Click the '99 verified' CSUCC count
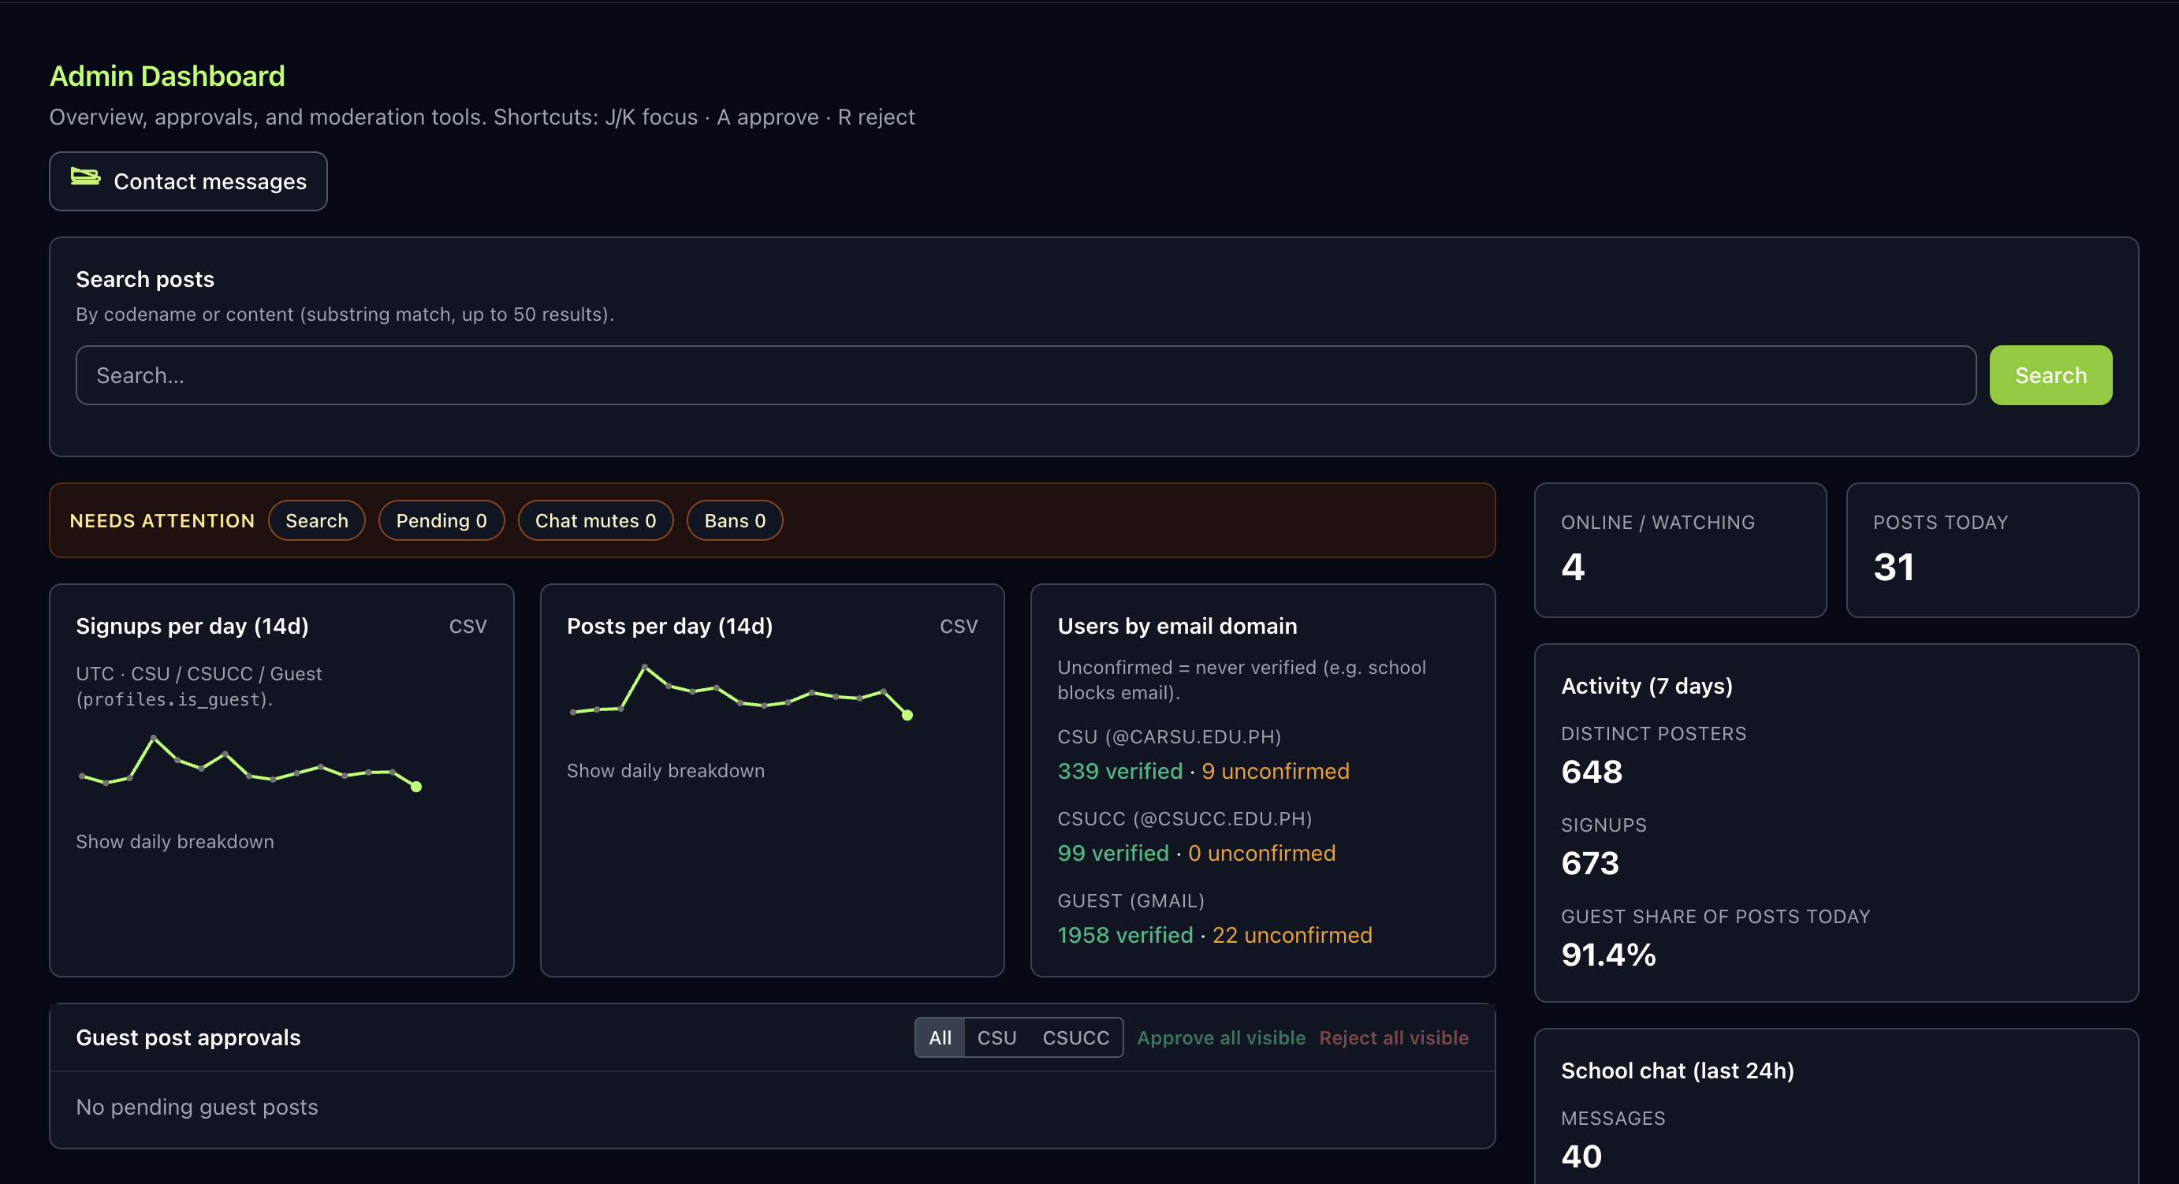This screenshot has width=2179, height=1184. tap(1113, 852)
